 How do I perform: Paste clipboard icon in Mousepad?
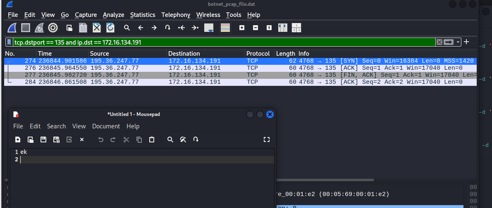click(x=152, y=139)
